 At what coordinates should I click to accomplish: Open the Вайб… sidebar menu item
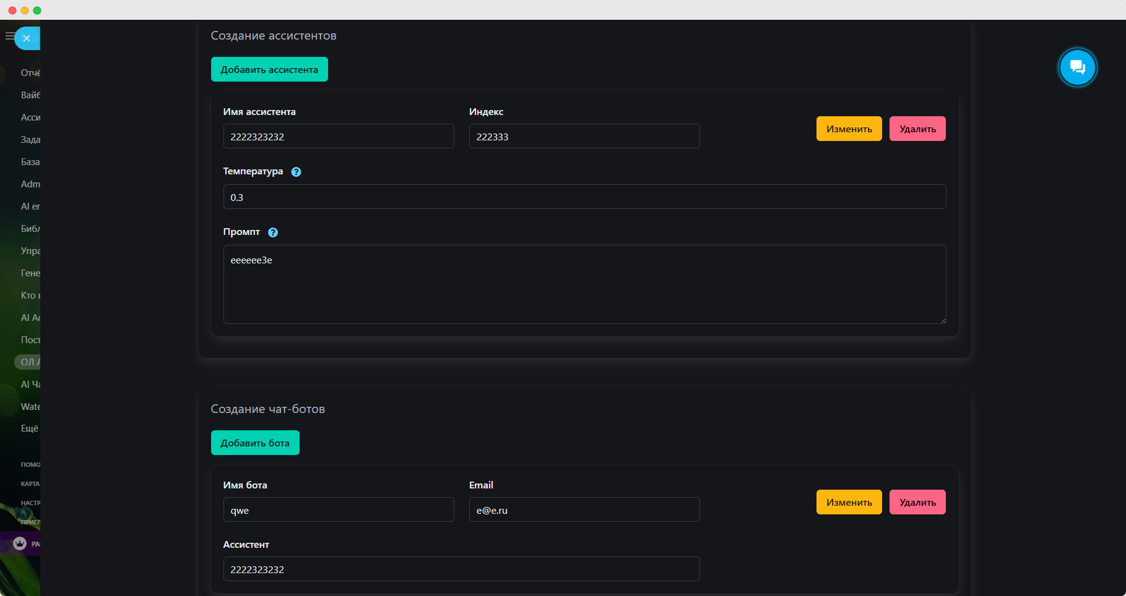[30, 95]
